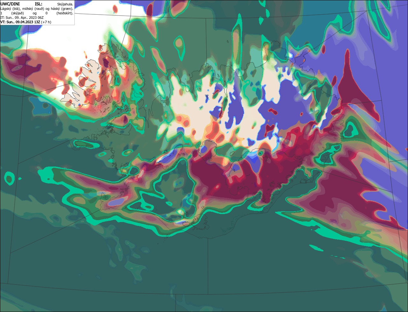The height and width of the screenshot is (312, 408).
Task: Click the IT: Sun.. 09. Apr.. 2023 06Z line
Action: coord(22,18)
